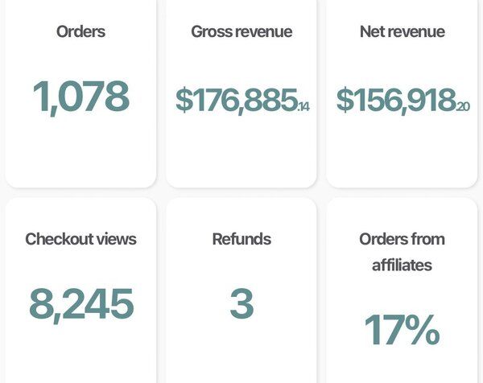Click the Orders card title

tap(80, 32)
